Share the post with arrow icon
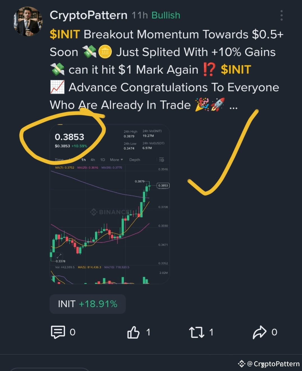Viewport: 302px width, 371px height. 260,332
